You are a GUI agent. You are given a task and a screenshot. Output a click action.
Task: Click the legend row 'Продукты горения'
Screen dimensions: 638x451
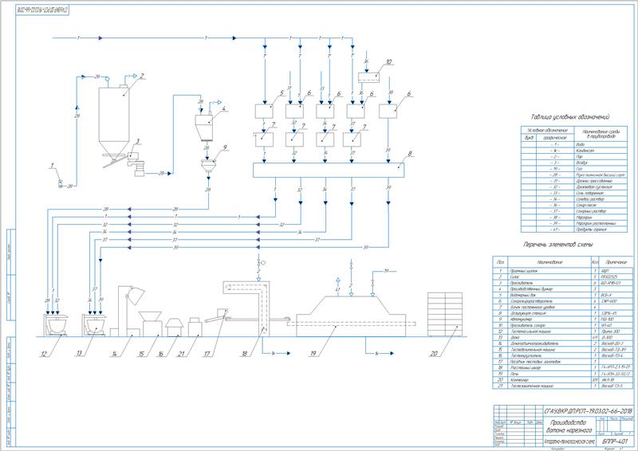pyautogui.click(x=574, y=229)
